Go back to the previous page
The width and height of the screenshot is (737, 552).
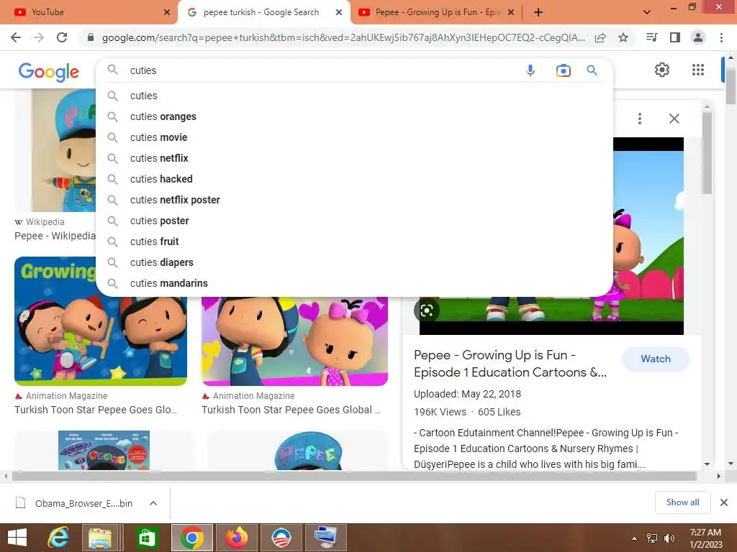pyautogui.click(x=16, y=37)
